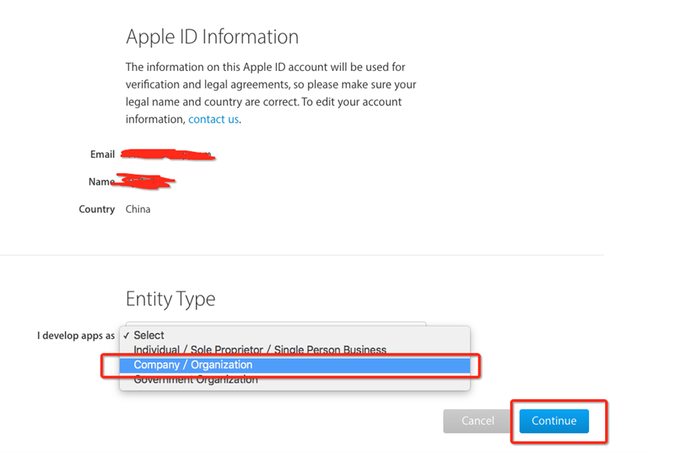Image resolution: width=692 pixels, height=454 pixels.
Task: Click the horizontal divider above Entity Type
Action: [305, 255]
